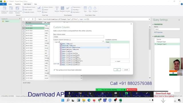Click in the New column name field
This screenshot has height=103, width=183.
[79, 37]
